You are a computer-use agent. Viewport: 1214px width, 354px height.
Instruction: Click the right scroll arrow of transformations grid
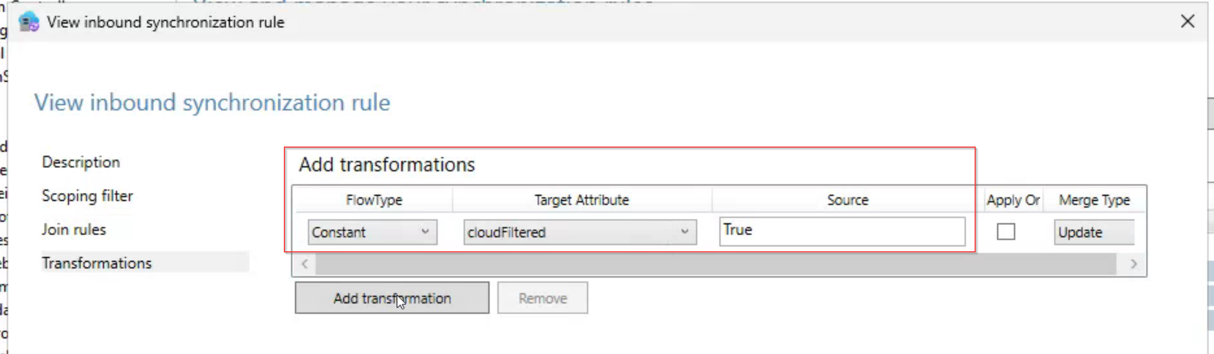pyautogui.click(x=1134, y=264)
